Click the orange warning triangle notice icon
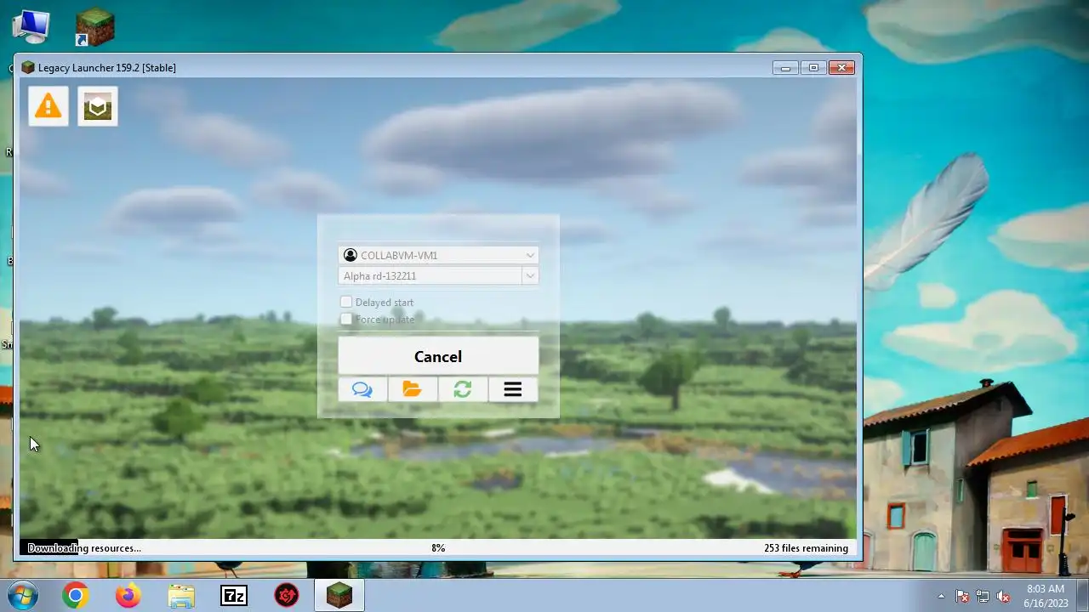 click(48, 106)
